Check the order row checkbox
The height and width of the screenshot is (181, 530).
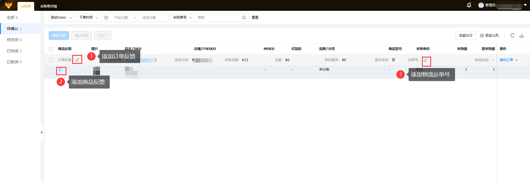[51, 60]
